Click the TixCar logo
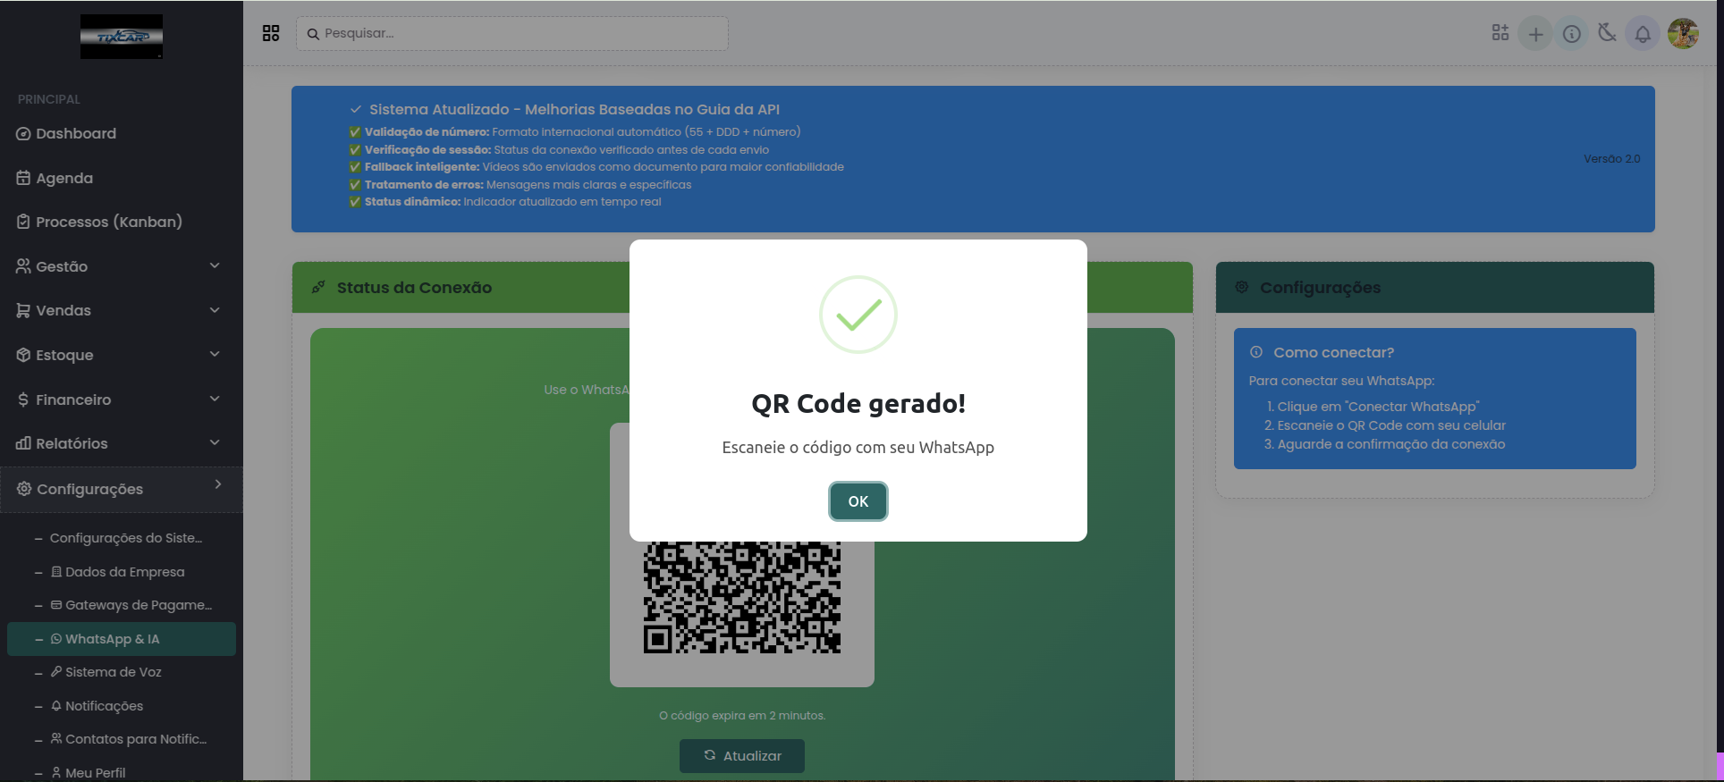Viewport: 1724px width, 782px height. 122,37
